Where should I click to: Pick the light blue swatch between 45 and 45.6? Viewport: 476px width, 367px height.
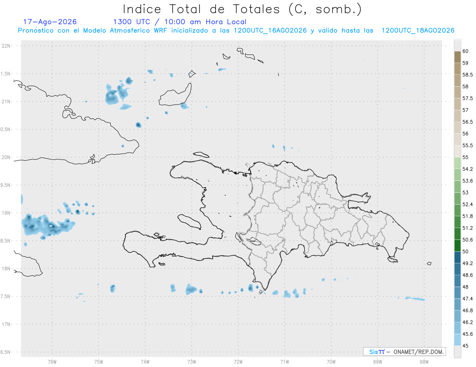coord(457,340)
